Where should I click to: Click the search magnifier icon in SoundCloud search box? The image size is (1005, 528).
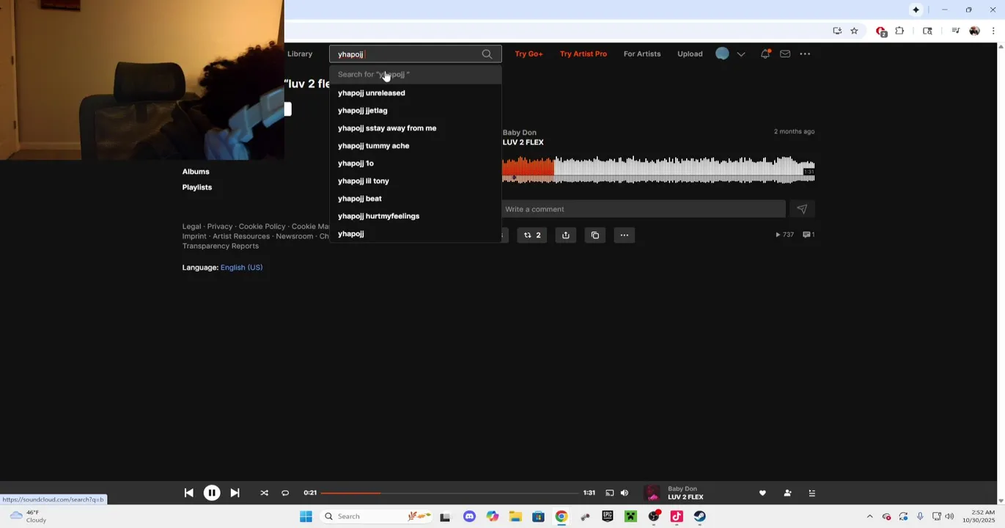(x=487, y=54)
